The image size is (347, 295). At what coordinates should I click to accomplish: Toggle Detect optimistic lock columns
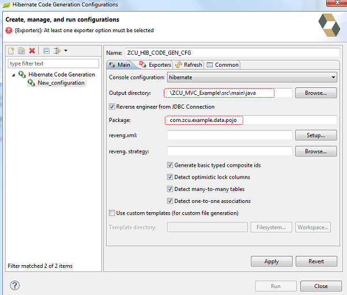click(x=170, y=177)
